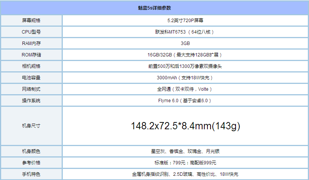Select the 操作系统 label cell

(31, 101)
